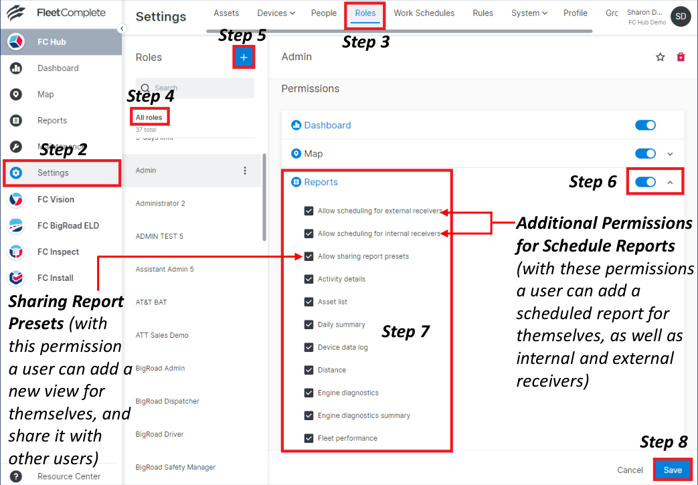
Task: Open FC BigRoad ELD from the sidebar
Action: click(x=15, y=225)
